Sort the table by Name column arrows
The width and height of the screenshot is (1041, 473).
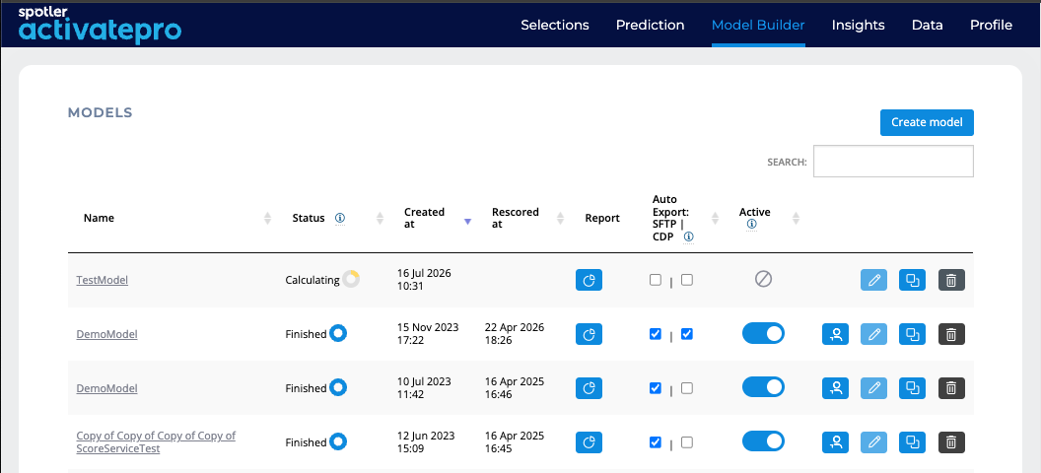[267, 218]
